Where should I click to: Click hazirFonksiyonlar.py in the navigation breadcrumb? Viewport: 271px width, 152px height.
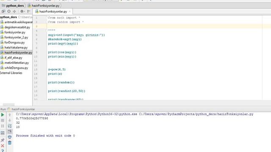45,5
